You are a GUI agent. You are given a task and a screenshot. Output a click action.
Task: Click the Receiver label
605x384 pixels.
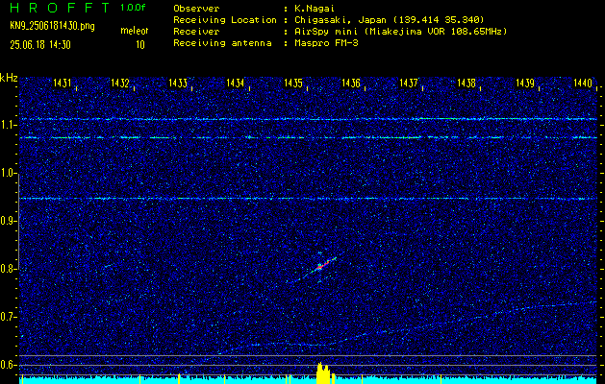(196, 31)
